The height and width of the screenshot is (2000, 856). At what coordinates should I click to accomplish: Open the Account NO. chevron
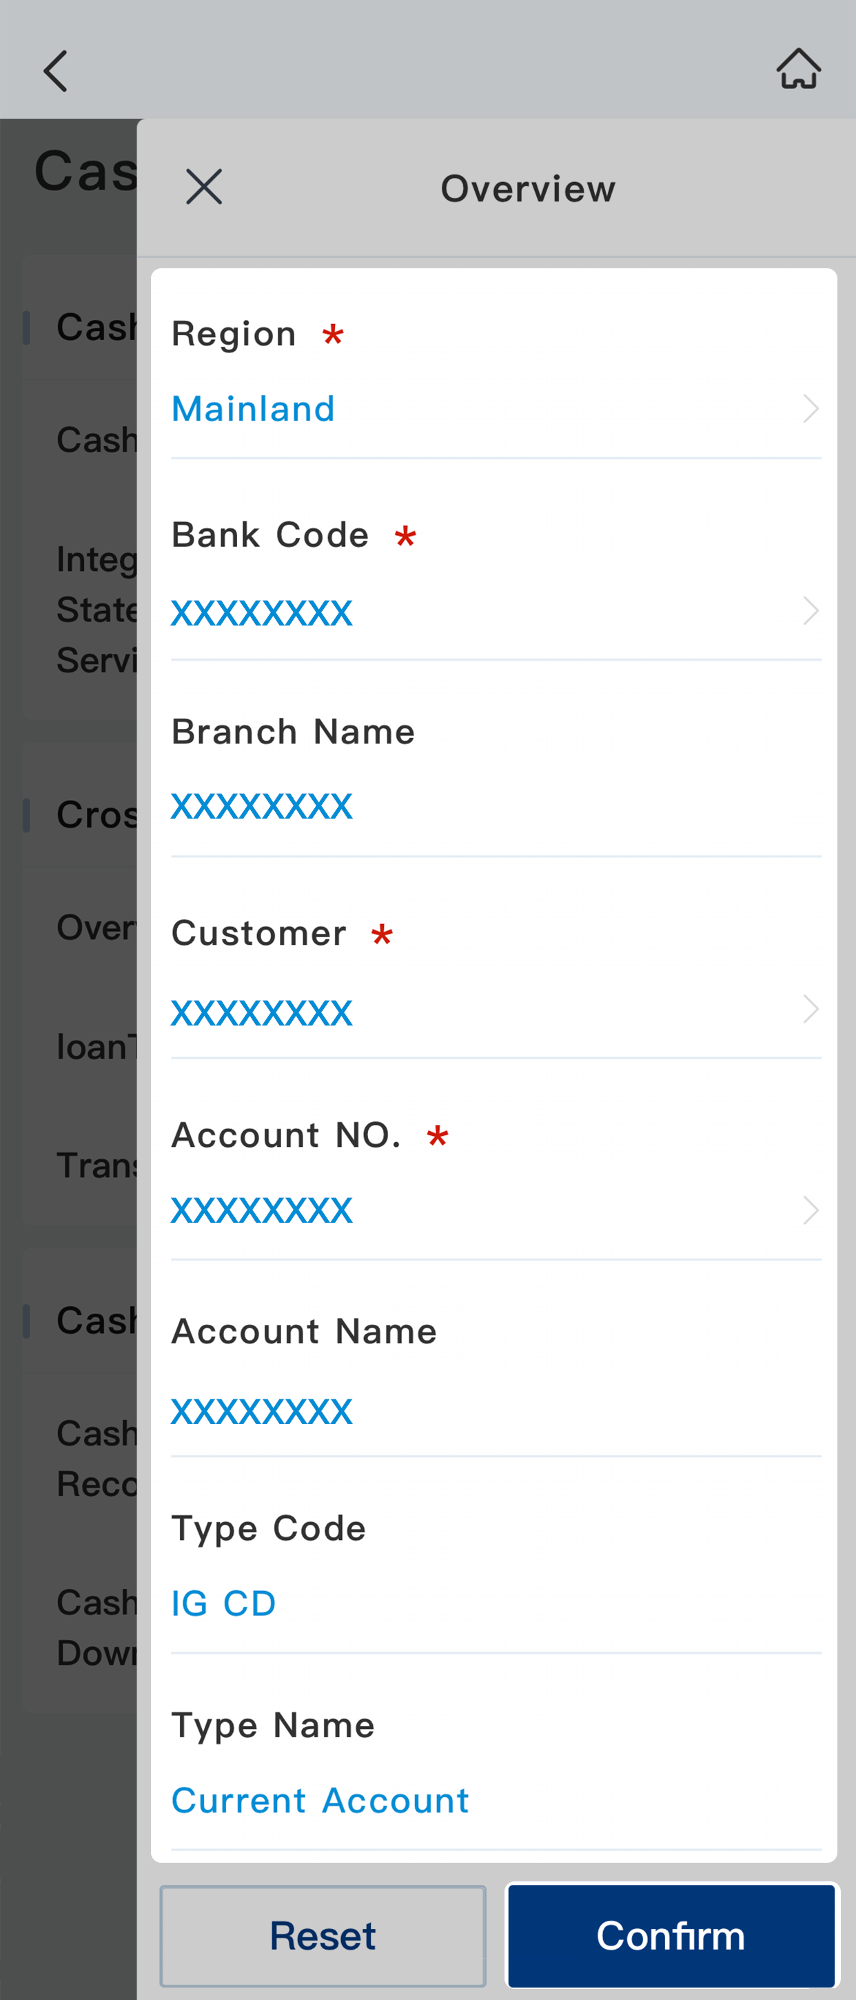pos(811,1210)
